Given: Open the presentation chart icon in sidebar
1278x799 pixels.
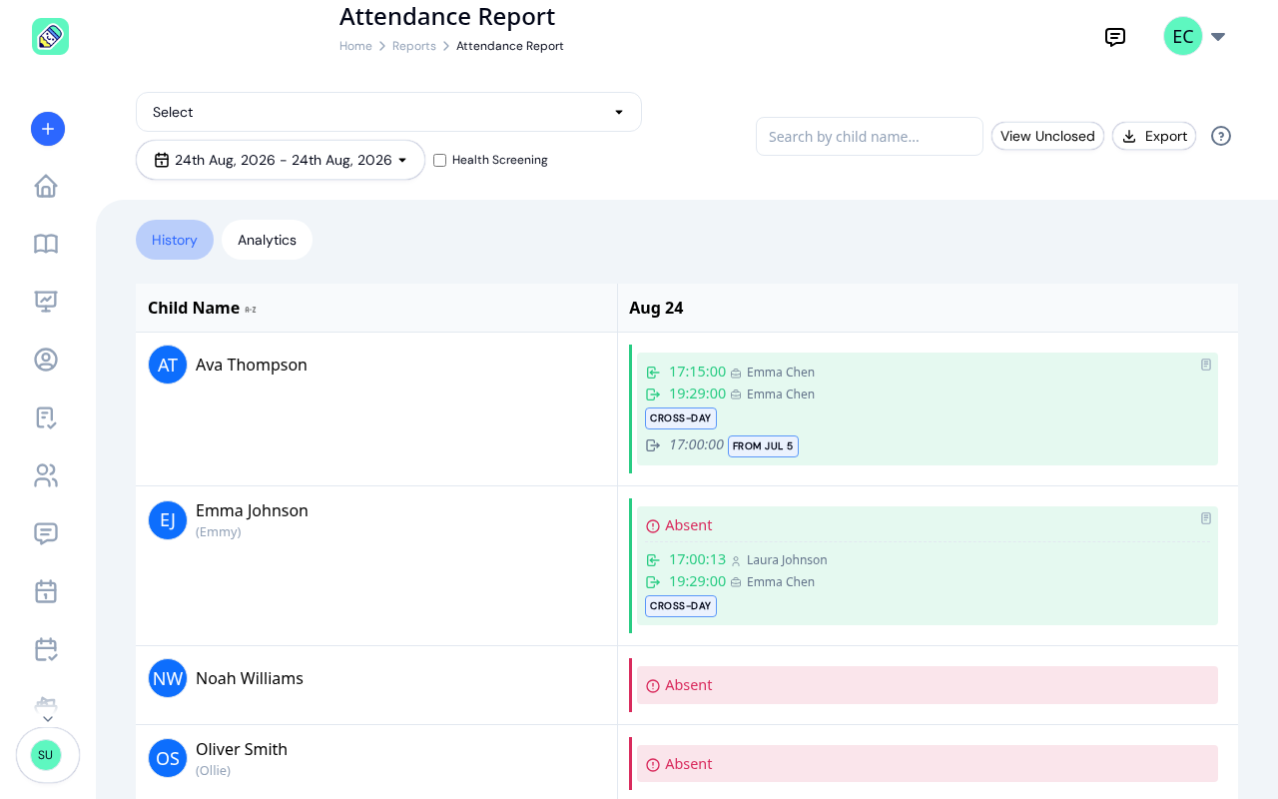Looking at the screenshot, I should point(46,301).
